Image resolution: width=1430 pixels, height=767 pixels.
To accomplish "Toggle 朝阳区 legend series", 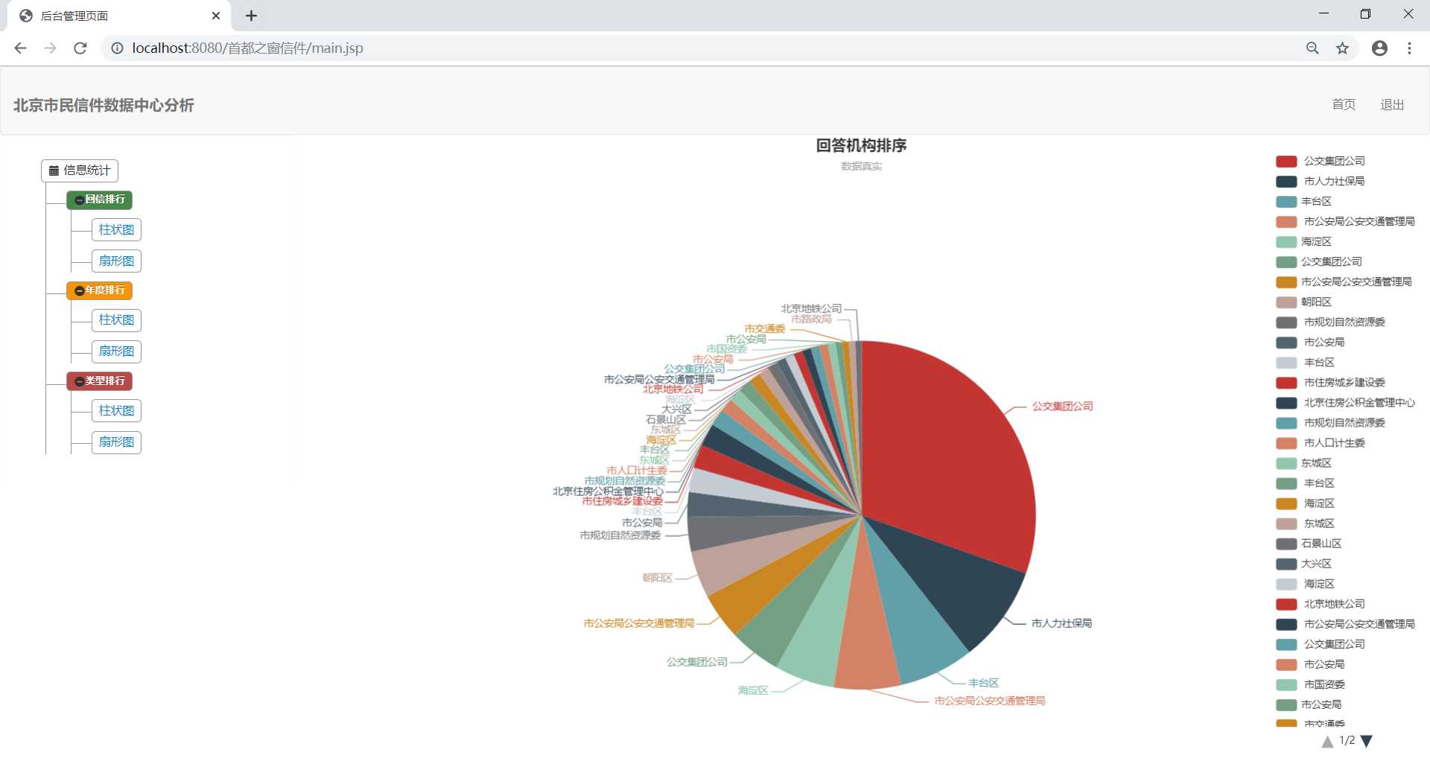I will click(x=1303, y=302).
